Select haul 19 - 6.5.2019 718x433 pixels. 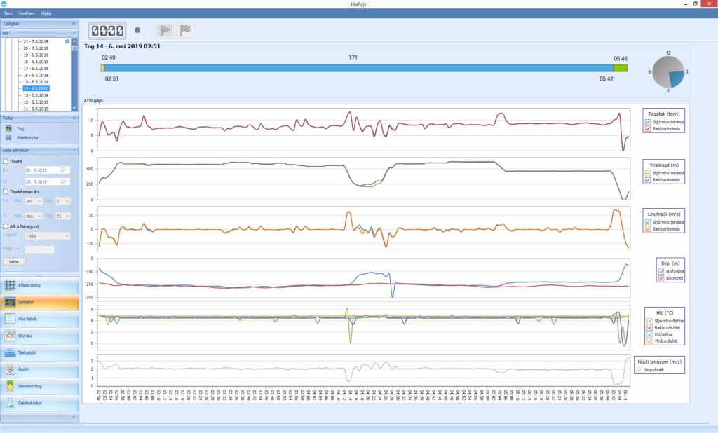point(36,55)
